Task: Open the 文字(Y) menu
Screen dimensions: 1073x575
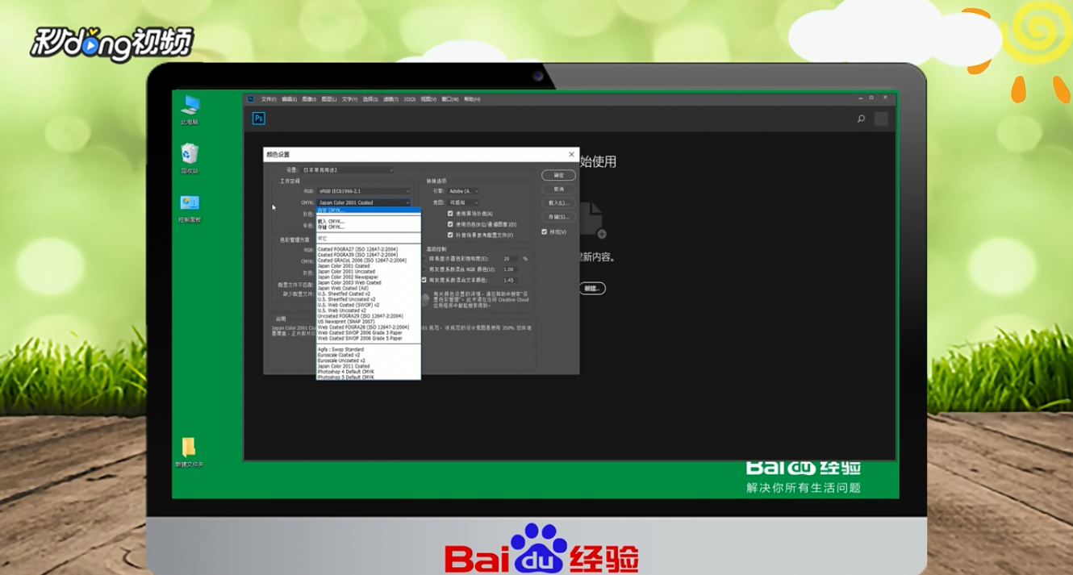Action: click(349, 99)
